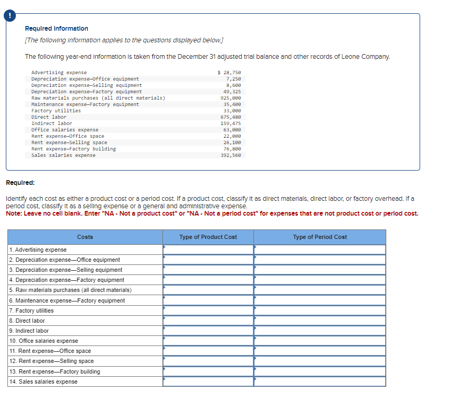
Task: Choose product cost type for Depreciation expense—Factory equipment
Action: point(208,280)
